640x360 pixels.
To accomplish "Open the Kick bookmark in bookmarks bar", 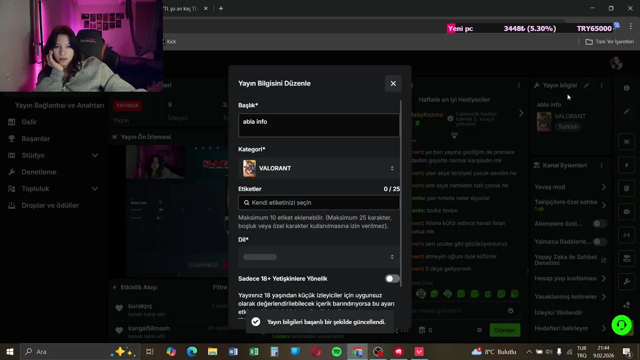I will pos(171,41).
